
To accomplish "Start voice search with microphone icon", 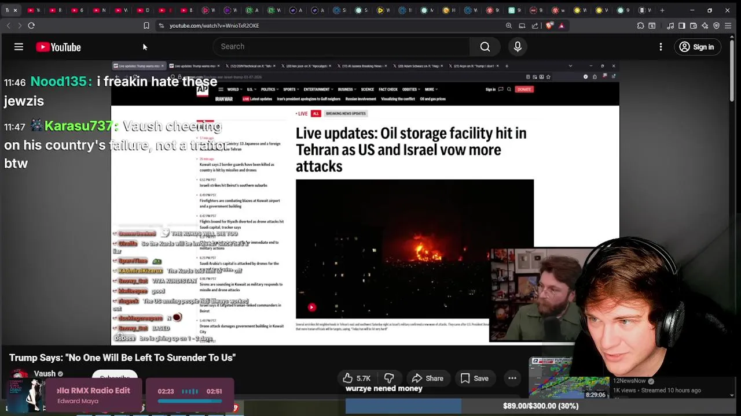I will click(x=518, y=46).
